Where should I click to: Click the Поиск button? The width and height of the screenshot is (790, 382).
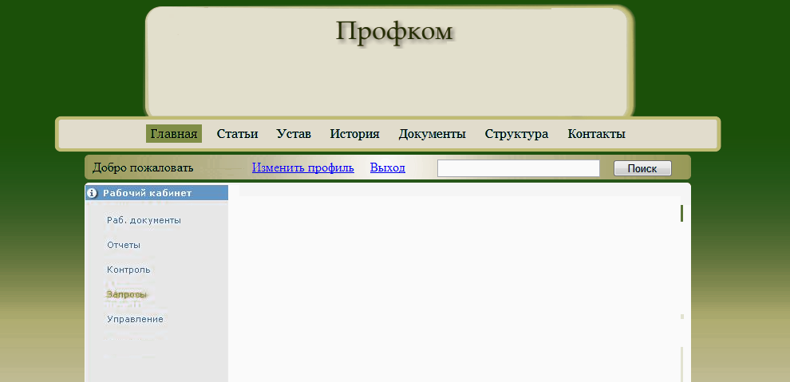click(x=642, y=168)
